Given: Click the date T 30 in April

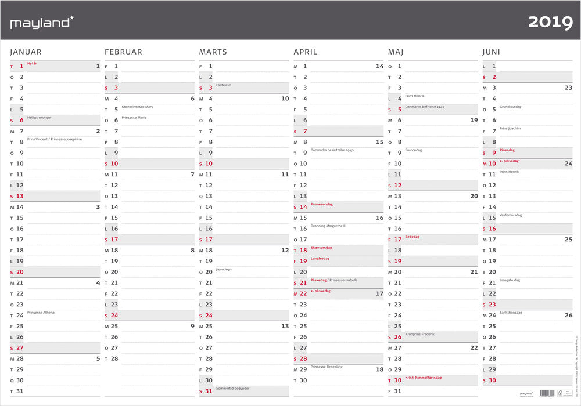Looking at the screenshot, I should coord(300,380).
